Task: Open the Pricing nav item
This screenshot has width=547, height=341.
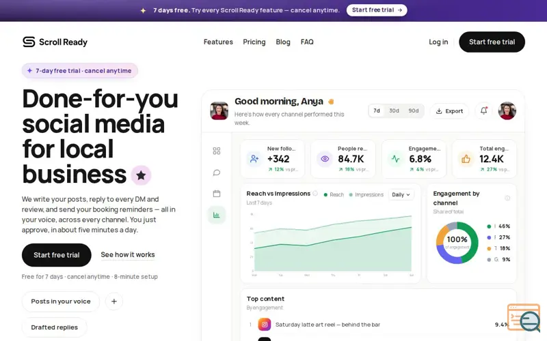Action: point(254,42)
